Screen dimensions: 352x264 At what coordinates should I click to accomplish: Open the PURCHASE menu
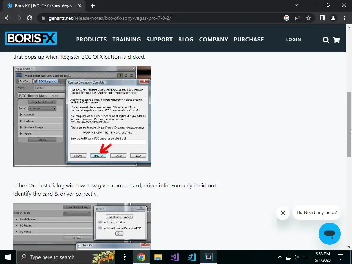(x=249, y=39)
